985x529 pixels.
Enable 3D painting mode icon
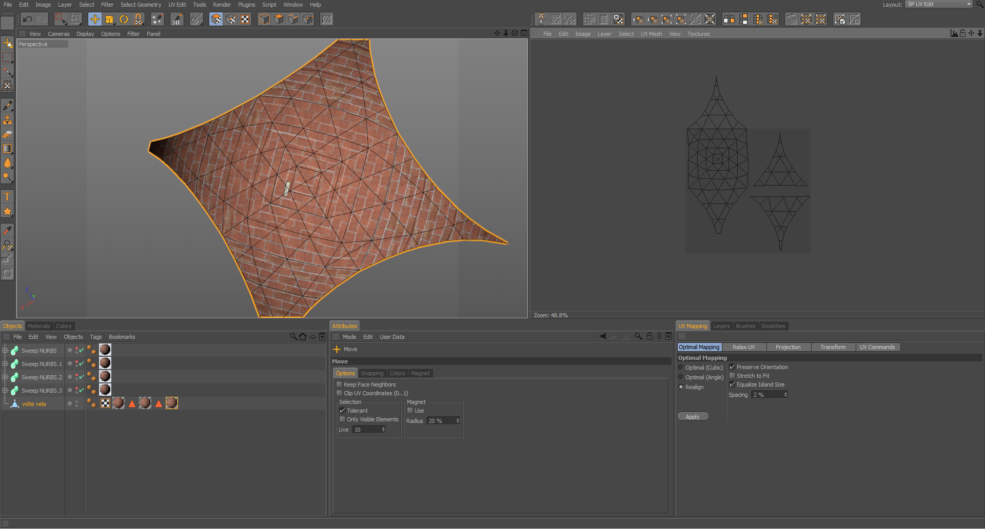coord(176,19)
